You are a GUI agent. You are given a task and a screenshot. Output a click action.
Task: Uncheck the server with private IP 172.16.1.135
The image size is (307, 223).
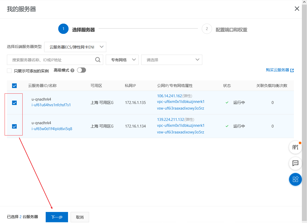click(14, 103)
